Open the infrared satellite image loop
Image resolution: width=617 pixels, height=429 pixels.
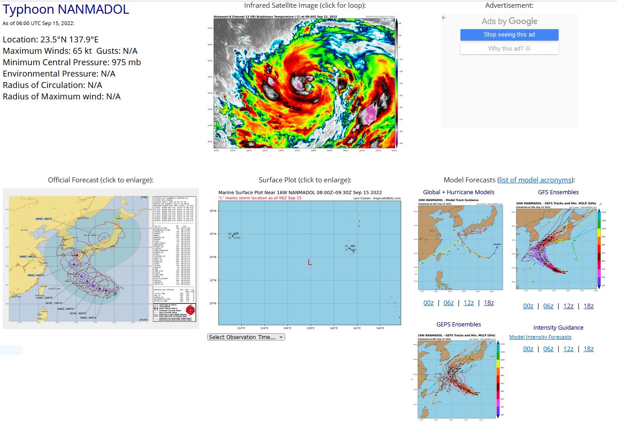(x=305, y=82)
